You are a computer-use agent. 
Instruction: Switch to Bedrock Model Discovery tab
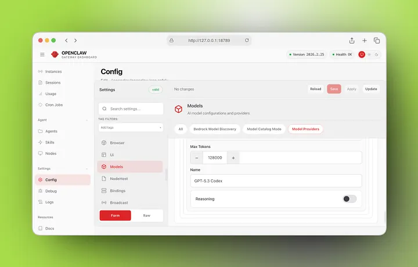click(x=215, y=129)
